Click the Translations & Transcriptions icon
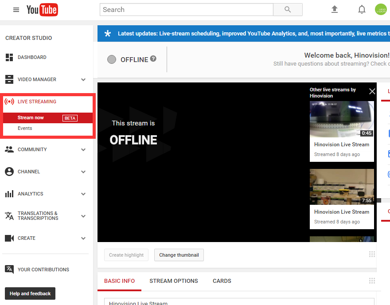This screenshot has height=305, width=390. (x=9, y=216)
